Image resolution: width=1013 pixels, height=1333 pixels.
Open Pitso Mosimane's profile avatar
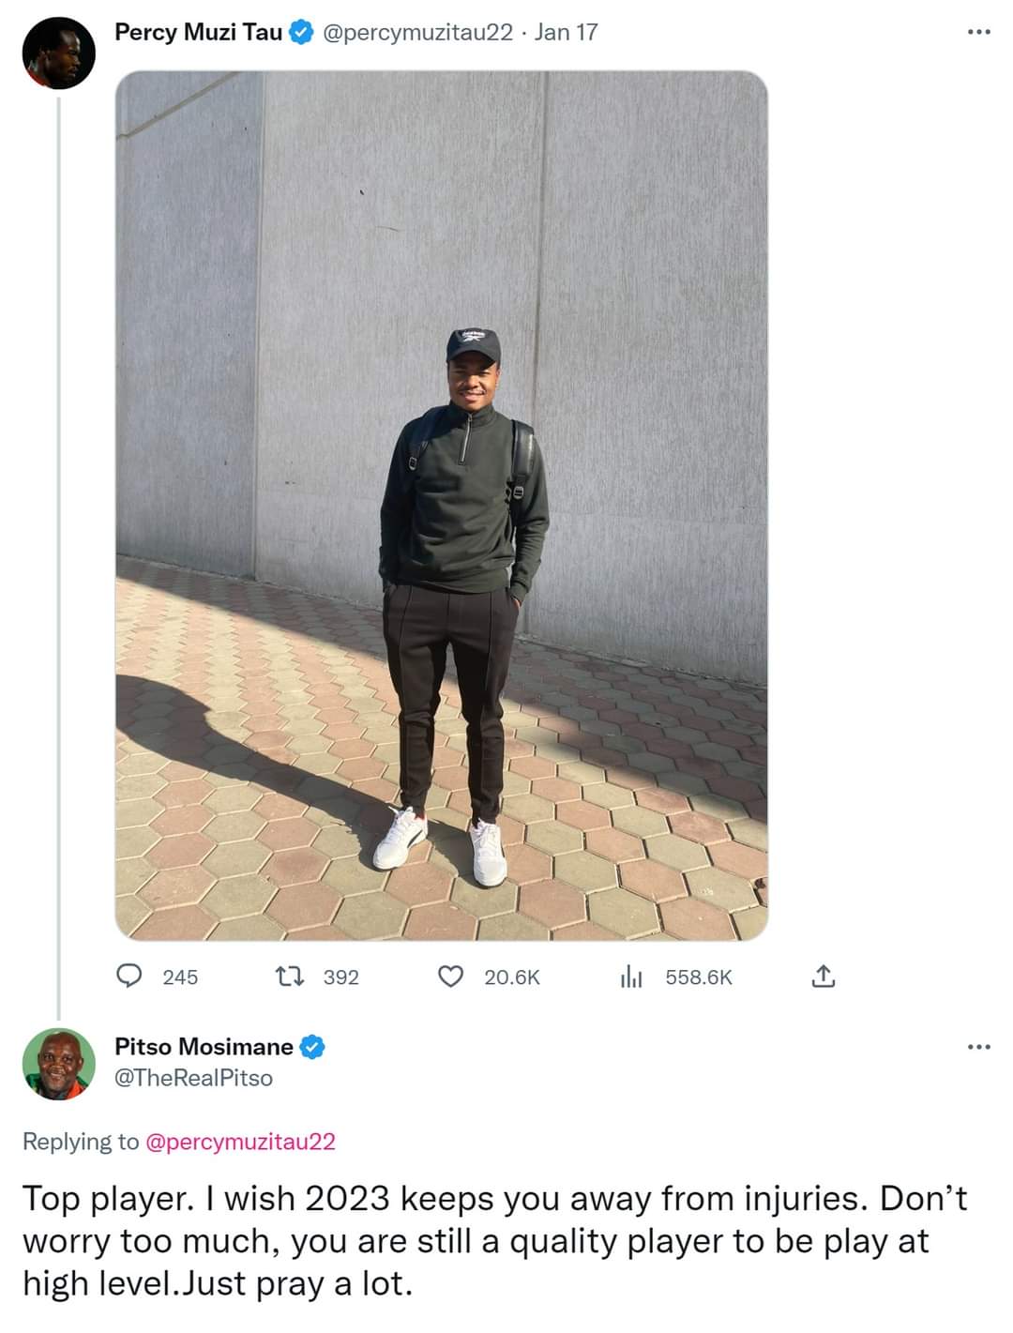[x=58, y=1064]
